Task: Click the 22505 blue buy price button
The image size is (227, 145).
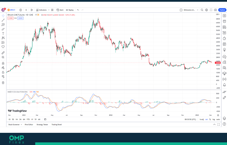Action: click(20, 18)
